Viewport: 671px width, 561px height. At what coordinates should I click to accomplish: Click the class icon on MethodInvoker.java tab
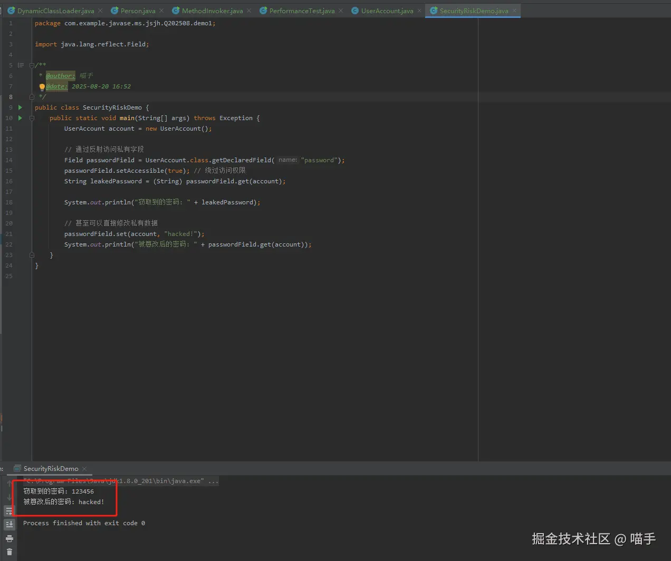(176, 11)
